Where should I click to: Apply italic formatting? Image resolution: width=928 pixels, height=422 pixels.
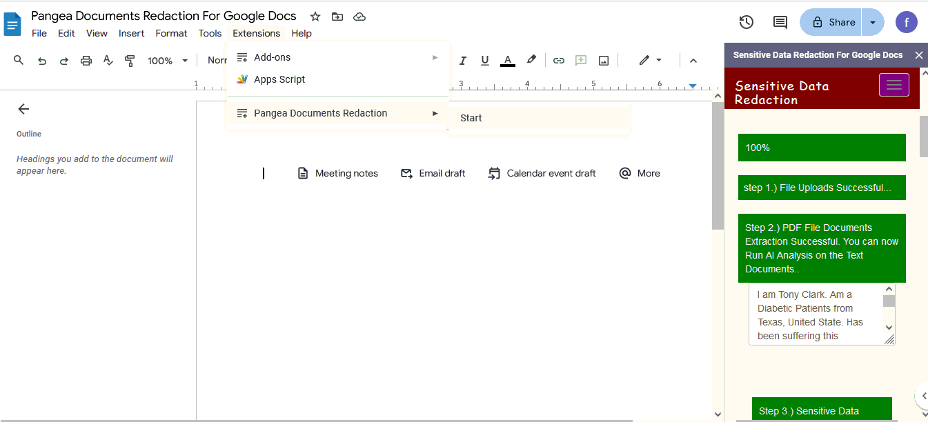[463, 61]
